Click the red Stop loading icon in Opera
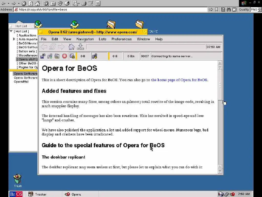 click(x=64, y=56)
